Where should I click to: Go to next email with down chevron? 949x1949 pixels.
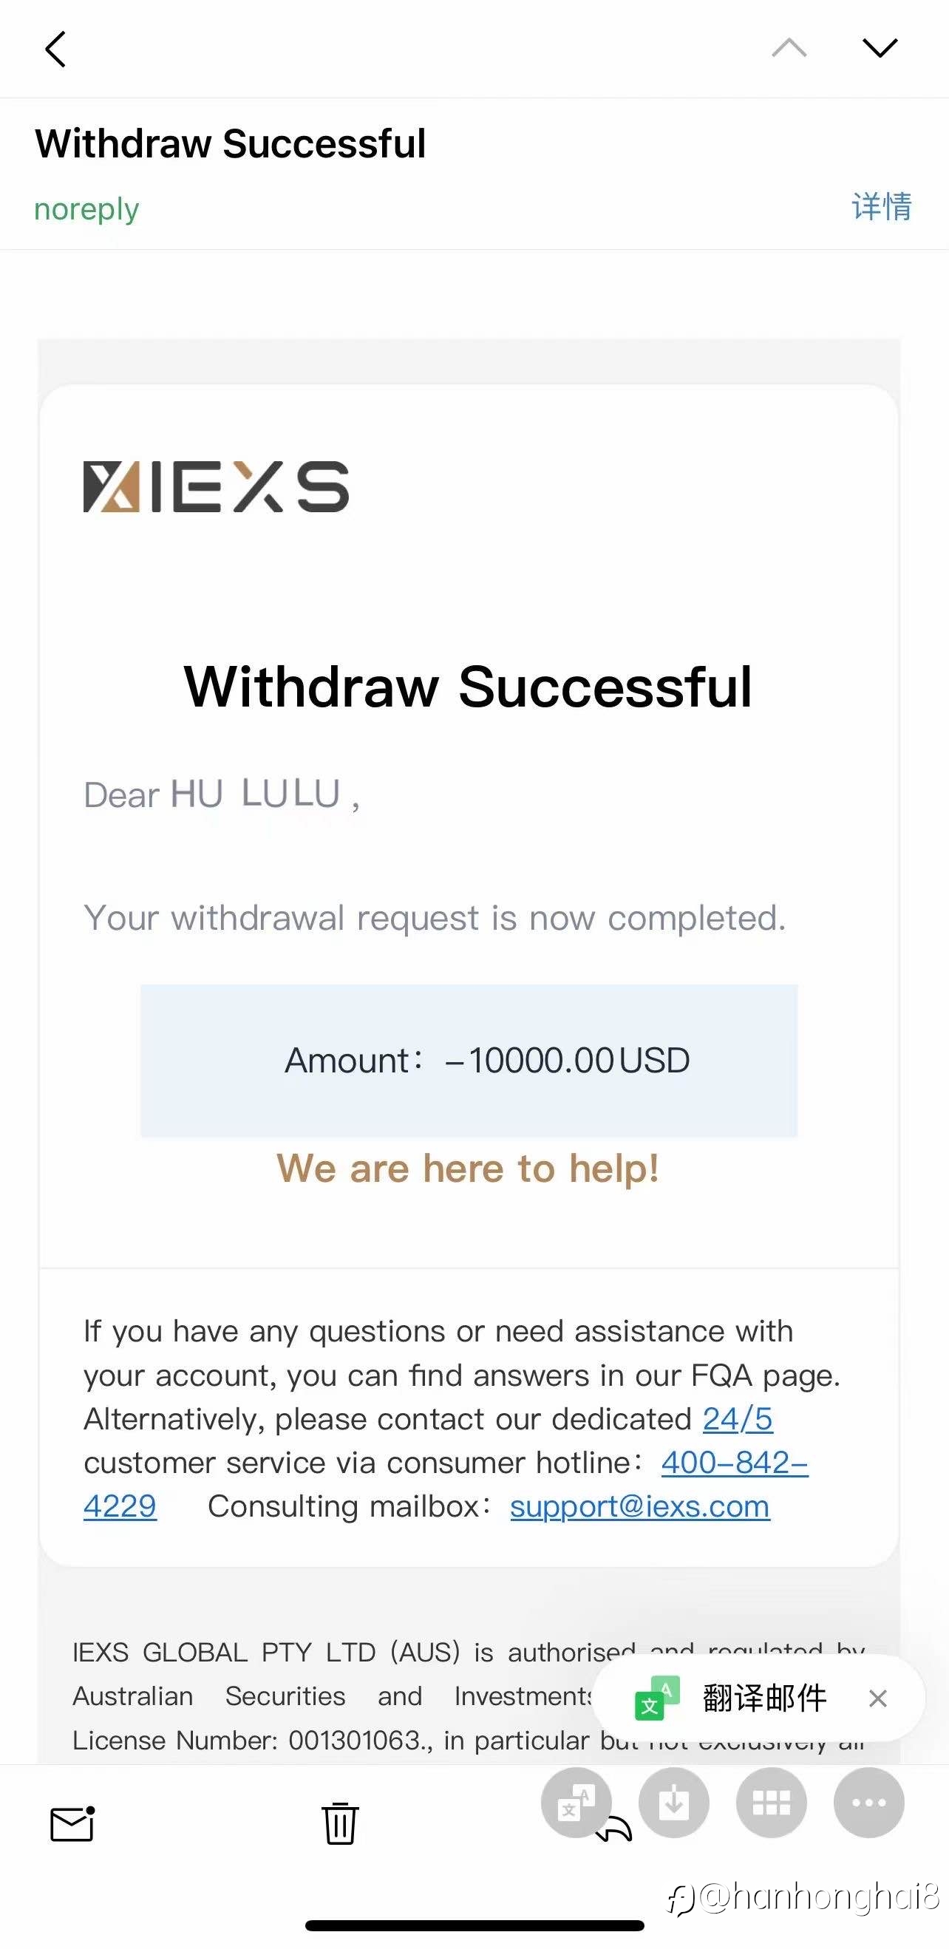tap(880, 47)
